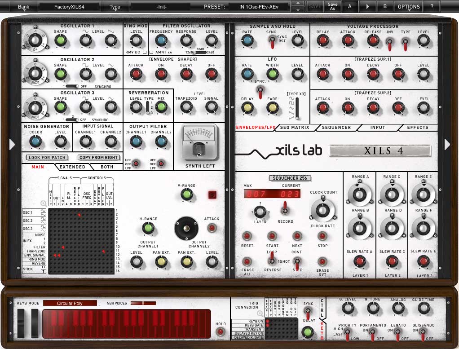Flip the Glissando On/Off switch
The image size is (459, 349).
(423, 335)
